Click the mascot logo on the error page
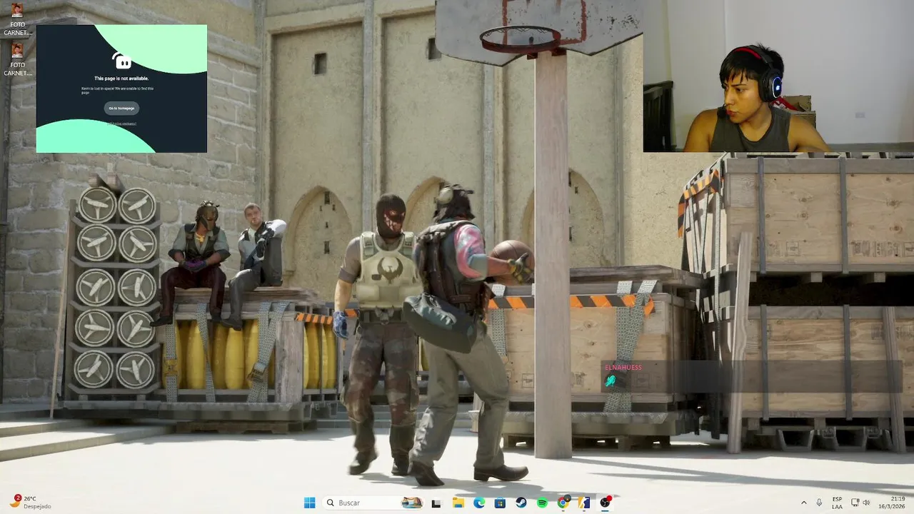This screenshot has width=914, height=514. pos(121,61)
